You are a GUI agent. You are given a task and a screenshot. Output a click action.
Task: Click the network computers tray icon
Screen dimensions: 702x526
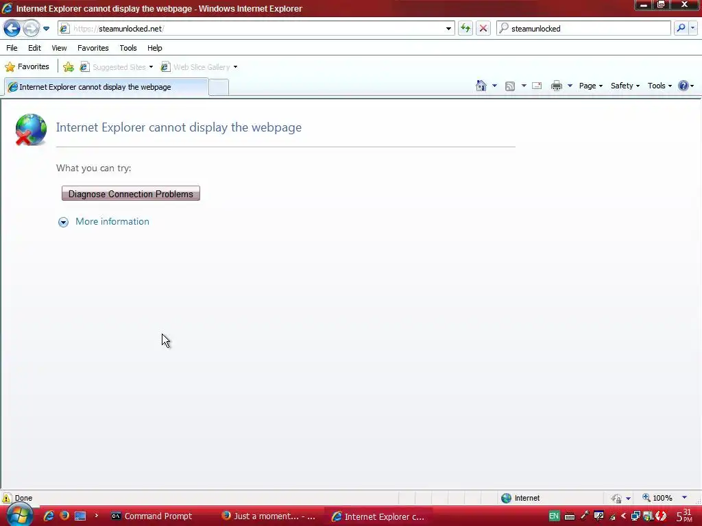point(636,516)
